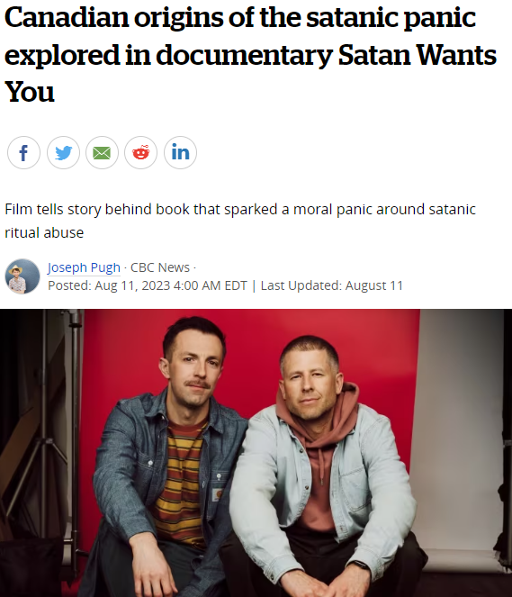Click the Last Updated August 11 text

point(332,285)
